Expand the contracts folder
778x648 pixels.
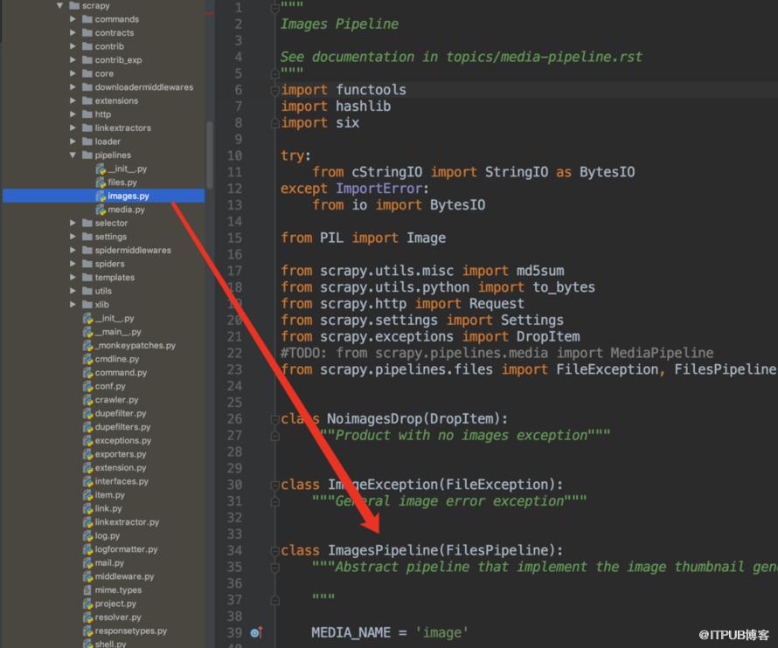click(x=73, y=32)
